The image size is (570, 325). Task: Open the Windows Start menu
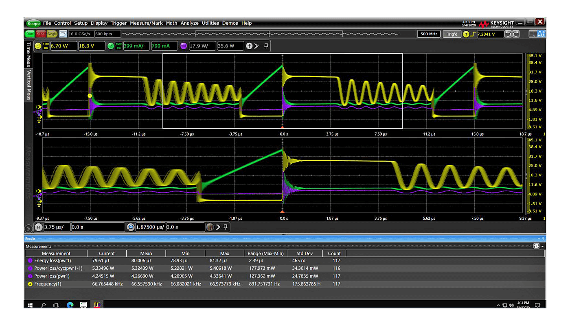tap(31, 305)
